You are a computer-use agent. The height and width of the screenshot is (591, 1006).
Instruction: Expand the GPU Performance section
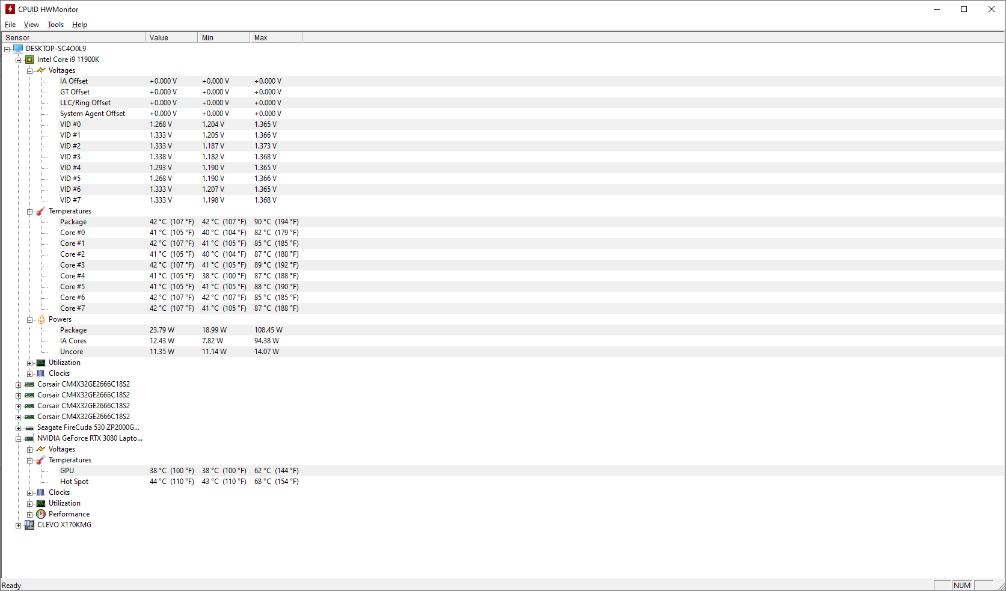[30, 515]
